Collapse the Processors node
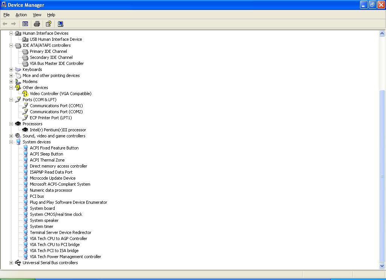This screenshot has height=280, width=386. (11, 124)
